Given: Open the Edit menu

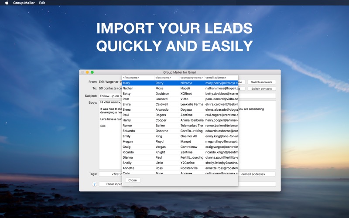Looking at the screenshot, I should tap(42, 3).
